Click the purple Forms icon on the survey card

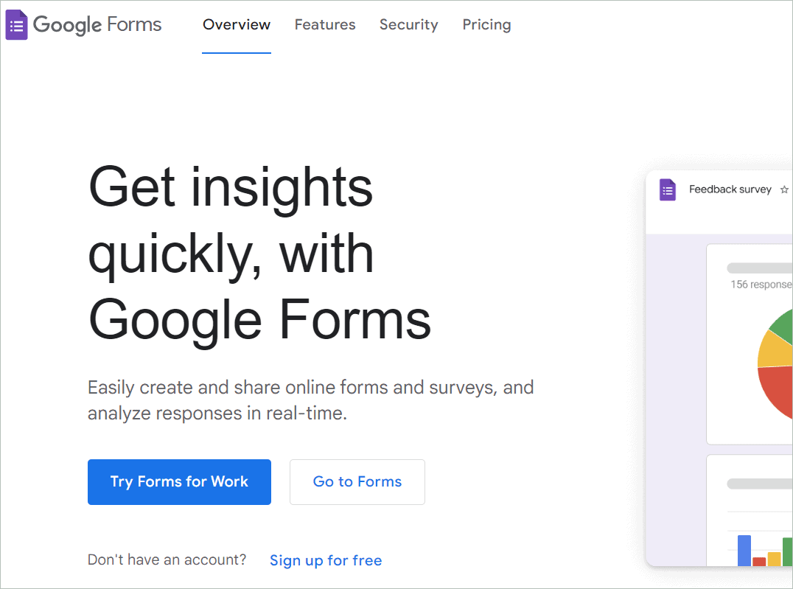coord(667,189)
